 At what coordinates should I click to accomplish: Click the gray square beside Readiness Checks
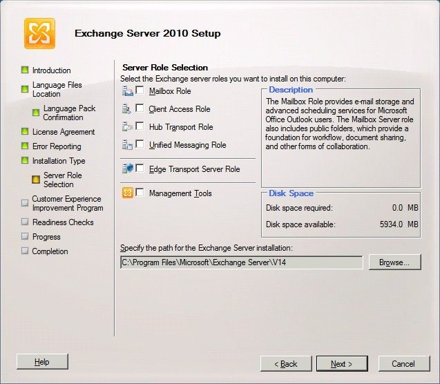point(25,222)
